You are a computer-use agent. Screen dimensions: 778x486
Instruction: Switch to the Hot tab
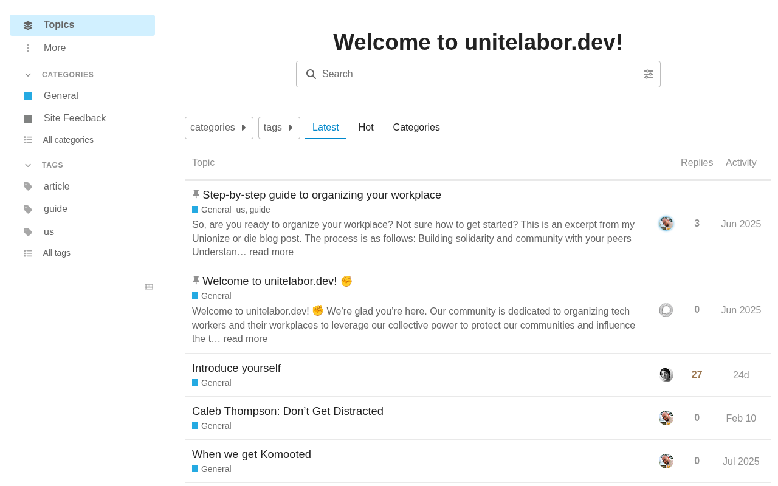coord(366,128)
